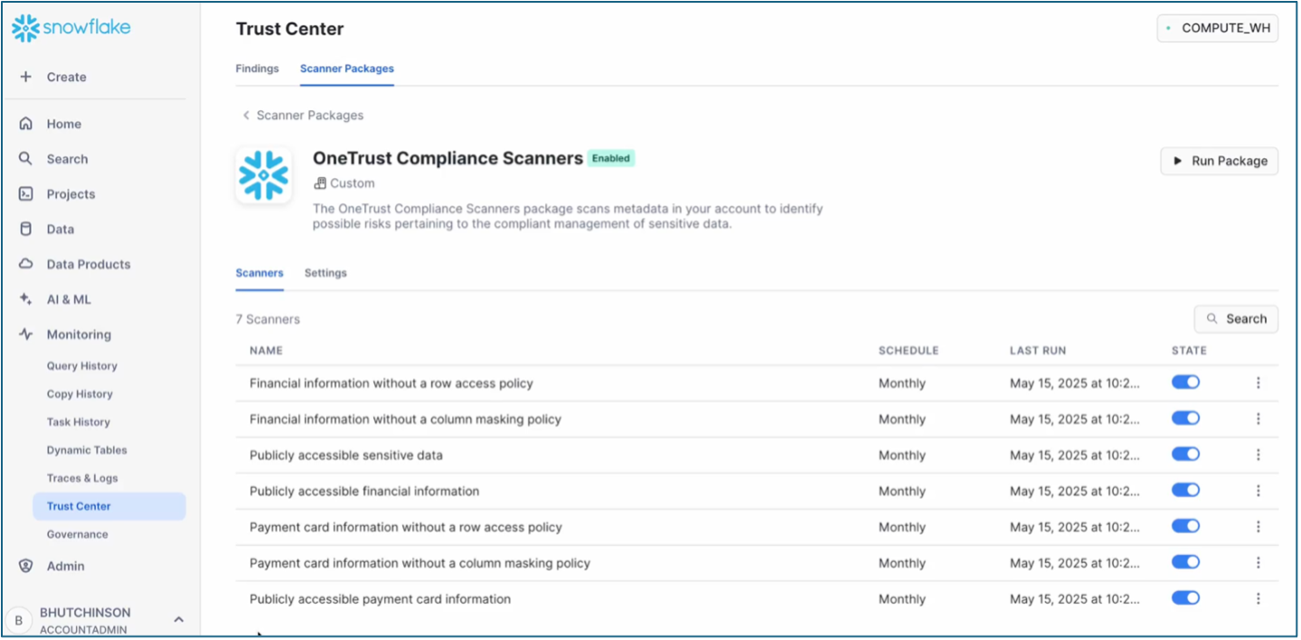The height and width of the screenshot is (640, 1301).
Task: Open the COMPUTE_WH warehouse selector
Action: pos(1217,28)
